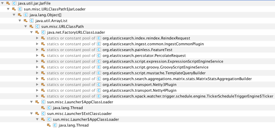Expand the GroovyScriptEngineService statics row

tap(37, 67)
